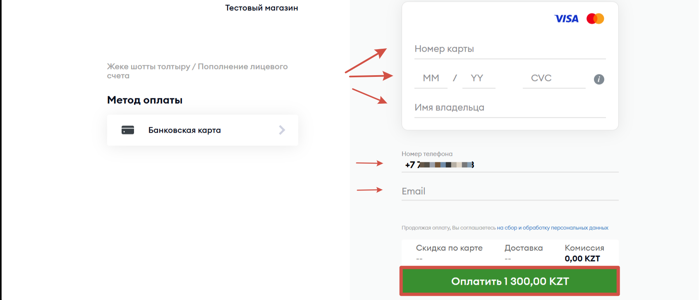Image resolution: width=699 pixels, height=300 pixels.
Task: Open на сбор personal data link
Action: coord(507,228)
